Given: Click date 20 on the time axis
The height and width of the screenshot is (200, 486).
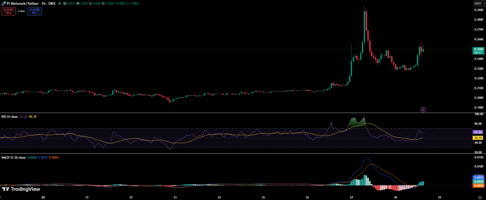Looking at the screenshot, I should 43,198.
